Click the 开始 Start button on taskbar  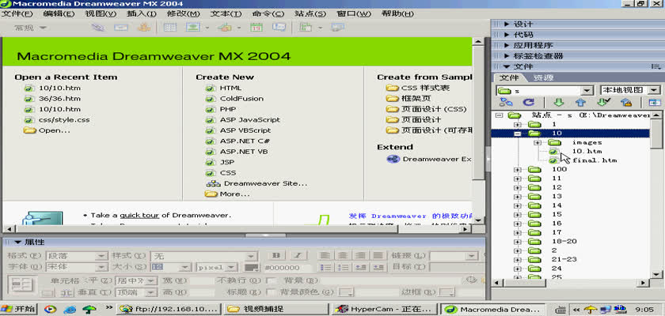tap(19, 309)
